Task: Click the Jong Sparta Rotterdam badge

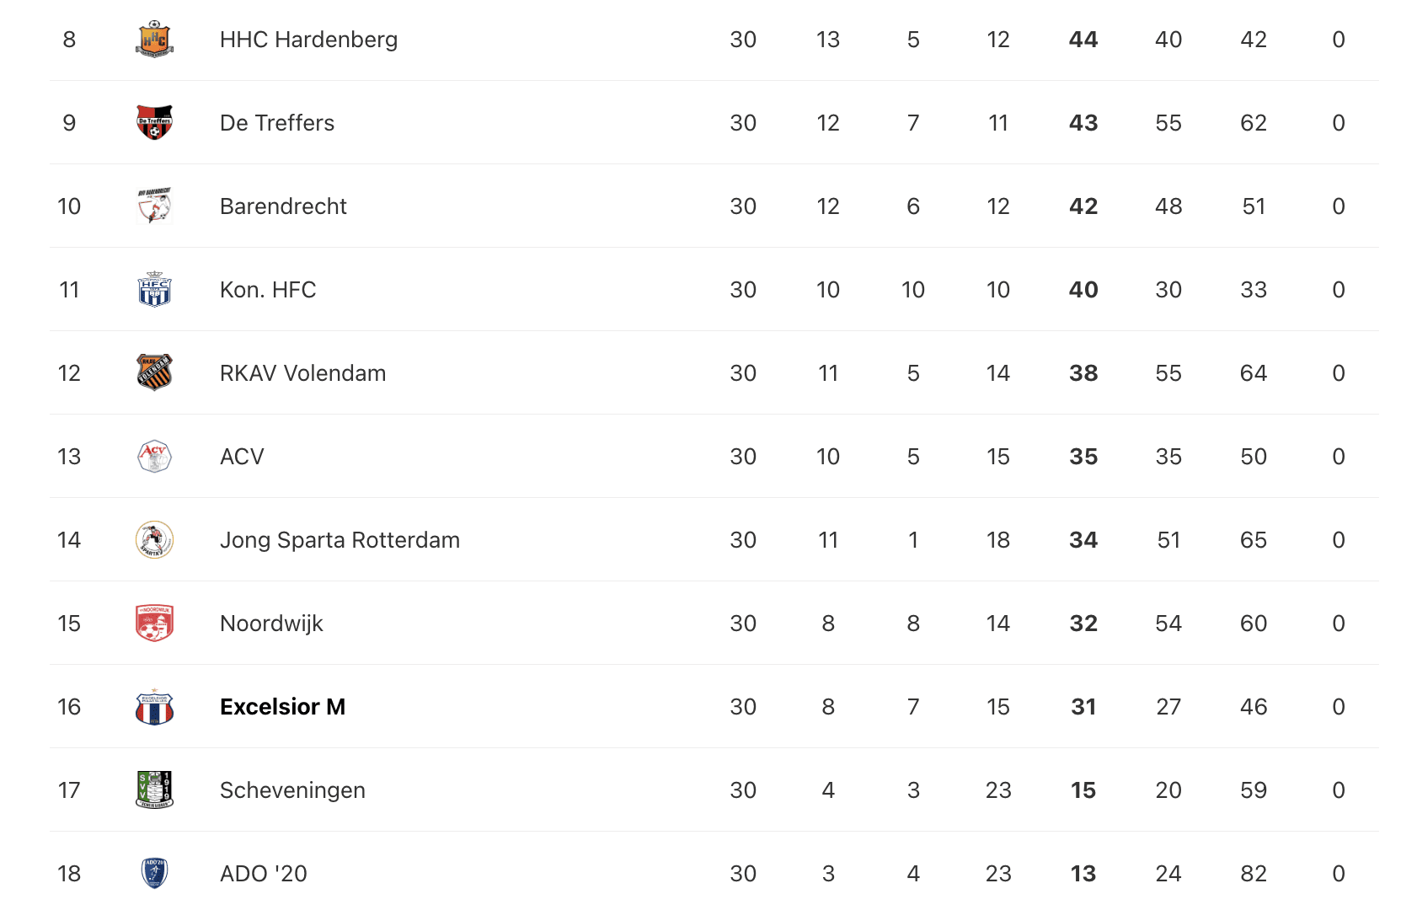Action: tap(154, 540)
